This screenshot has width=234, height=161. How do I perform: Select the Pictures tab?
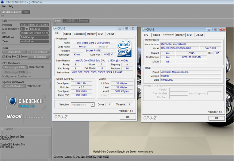click(x=57, y=20)
